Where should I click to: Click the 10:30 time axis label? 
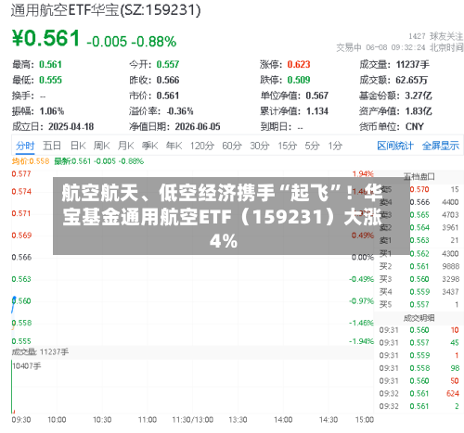pyautogui.click(x=102, y=420)
